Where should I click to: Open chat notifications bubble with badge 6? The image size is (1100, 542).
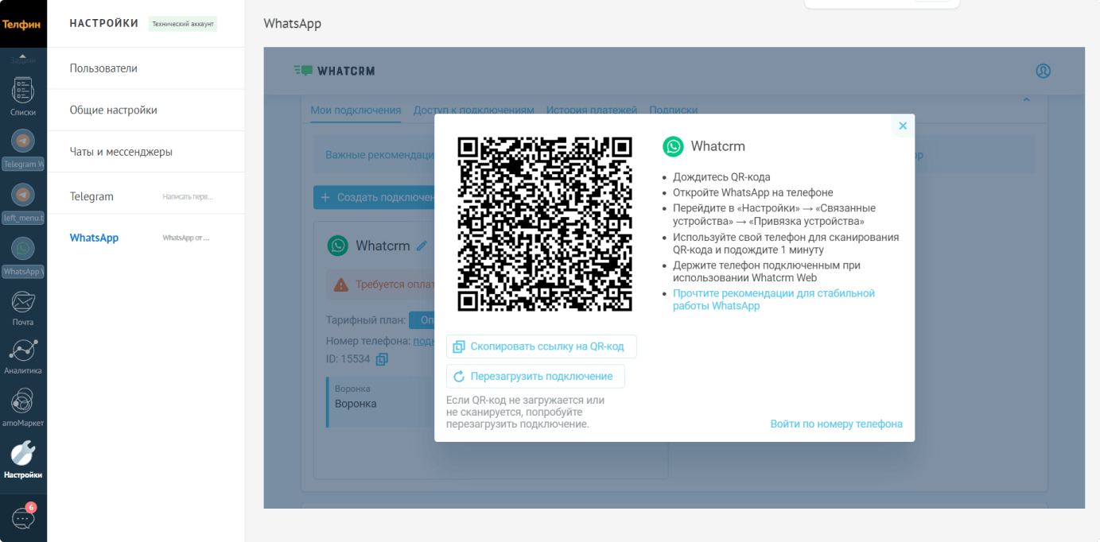click(23, 517)
